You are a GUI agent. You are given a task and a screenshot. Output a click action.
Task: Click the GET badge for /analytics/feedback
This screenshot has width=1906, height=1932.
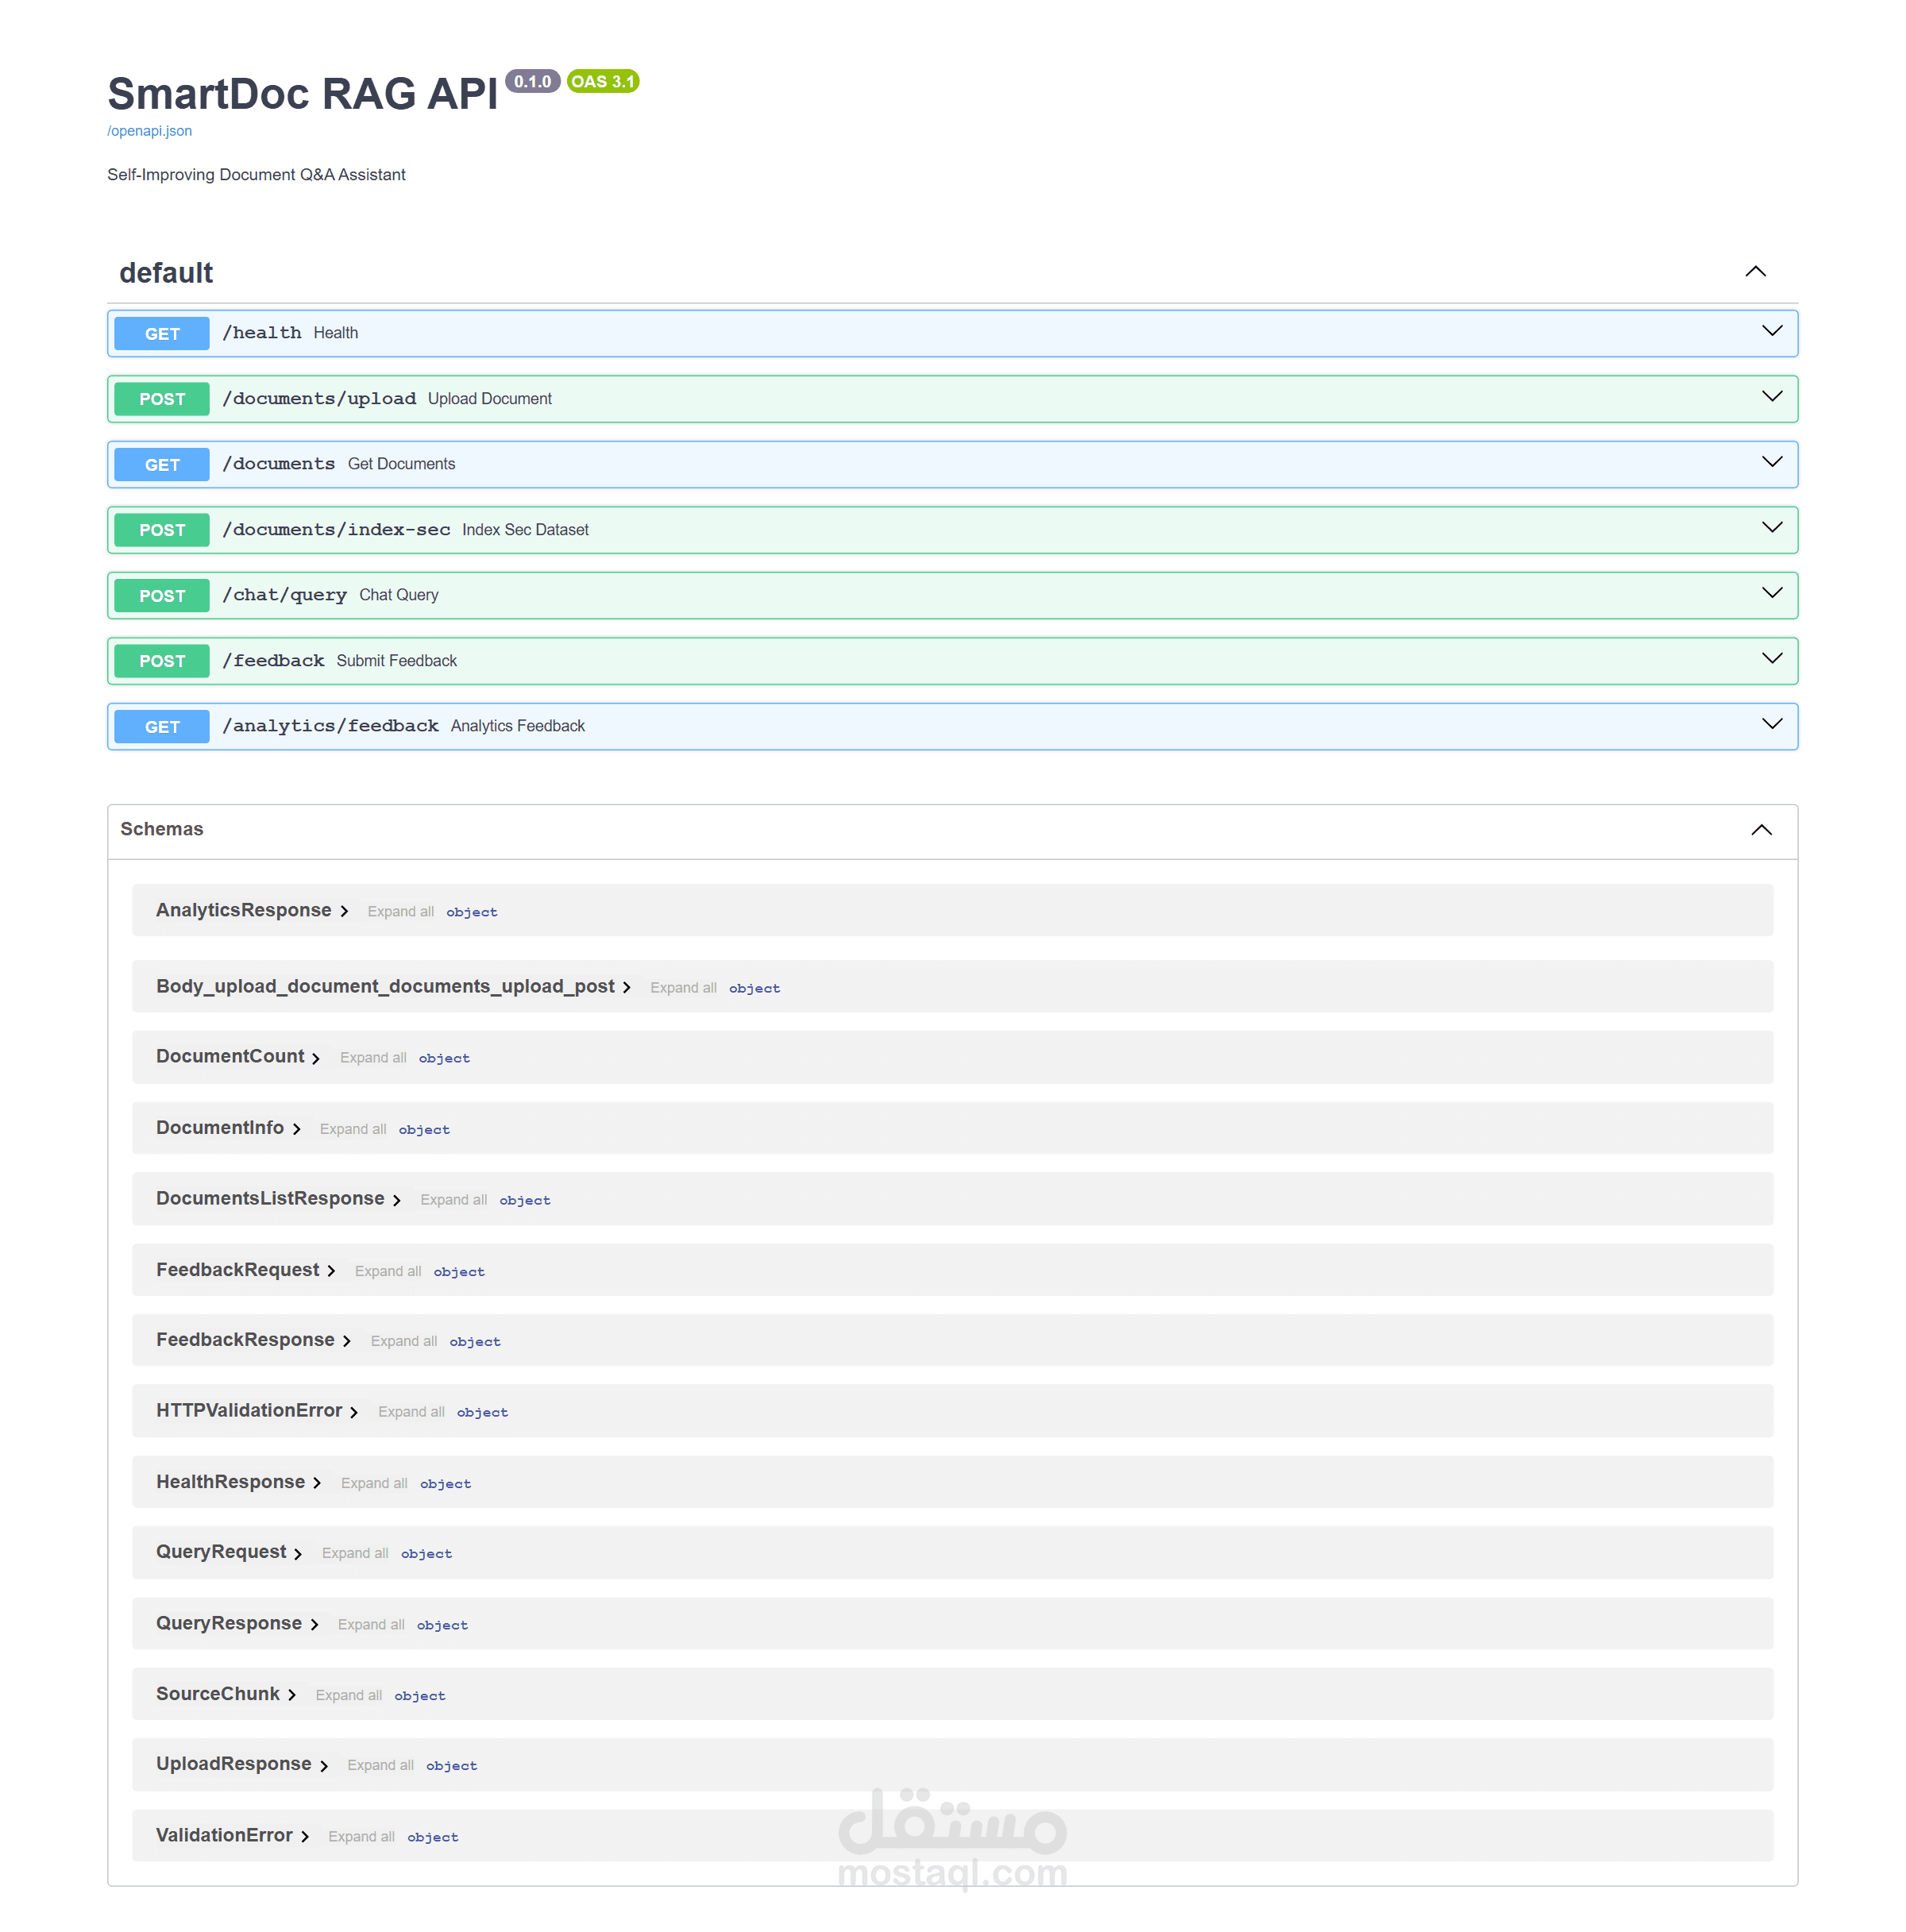point(162,727)
